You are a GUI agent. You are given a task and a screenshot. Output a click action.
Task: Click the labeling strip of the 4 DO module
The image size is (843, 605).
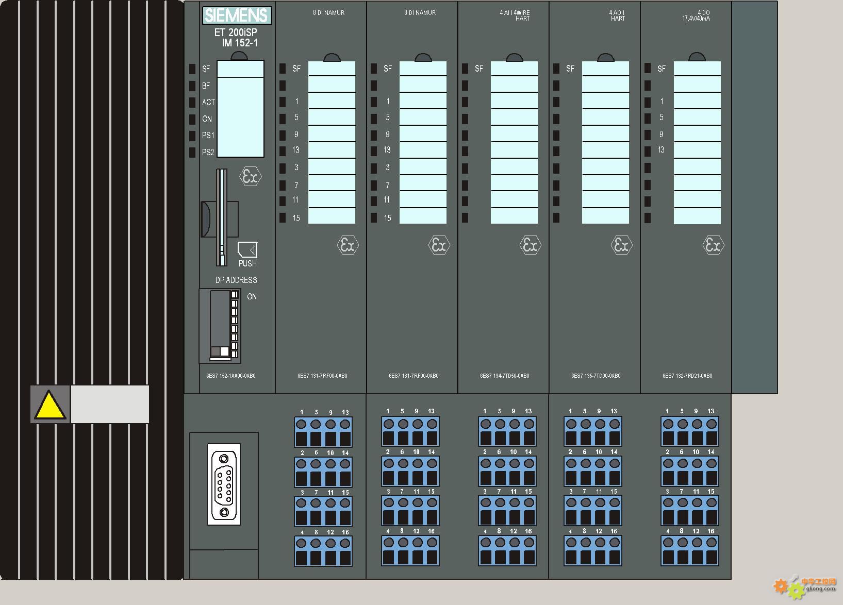(697, 143)
